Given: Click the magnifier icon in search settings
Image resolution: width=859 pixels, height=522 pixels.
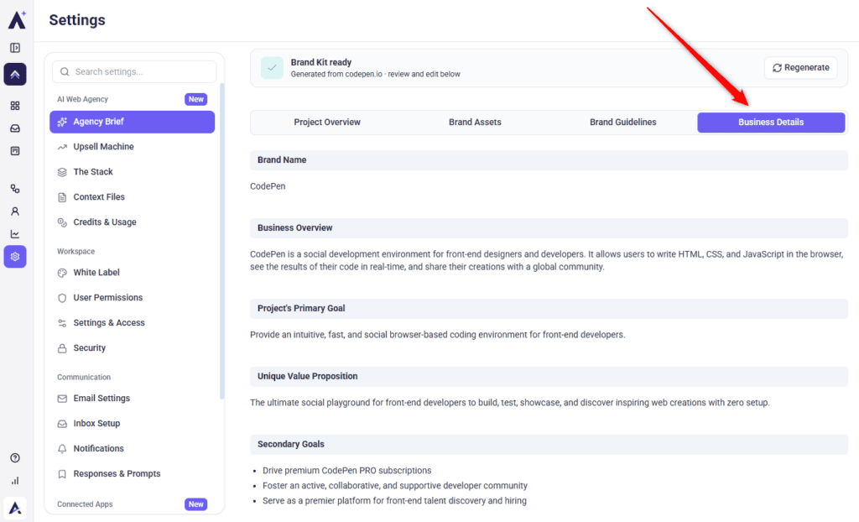Looking at the screenshot, I should coord(65,72).
